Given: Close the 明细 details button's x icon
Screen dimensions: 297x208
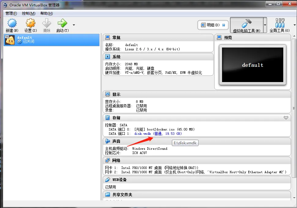Looking at the screenshot, I should coord(224,25).
